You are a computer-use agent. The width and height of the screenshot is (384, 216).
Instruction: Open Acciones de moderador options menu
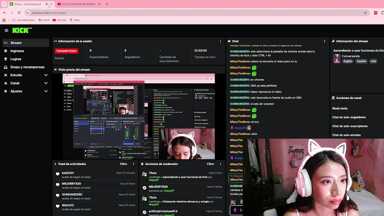tap(220, 164)
